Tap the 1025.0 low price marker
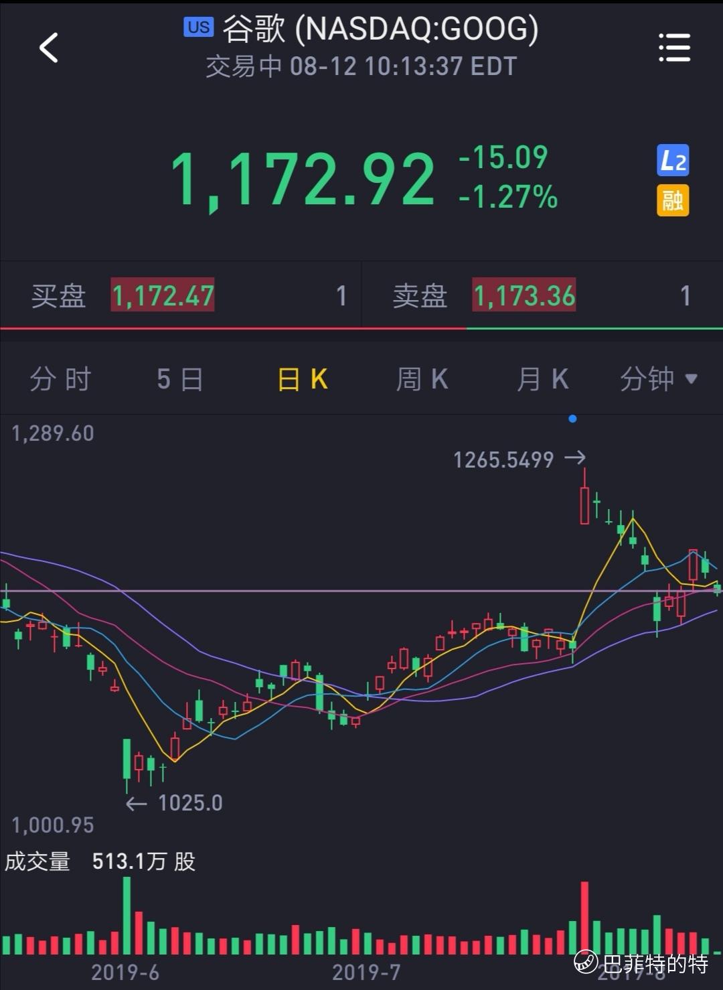This screenshot has width=723, height=990. (x=190, y=802)
